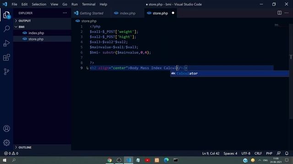This screenshot has width=293, height=164.
Task: Open the terminal icon in the taskbar
Action: 176,160
